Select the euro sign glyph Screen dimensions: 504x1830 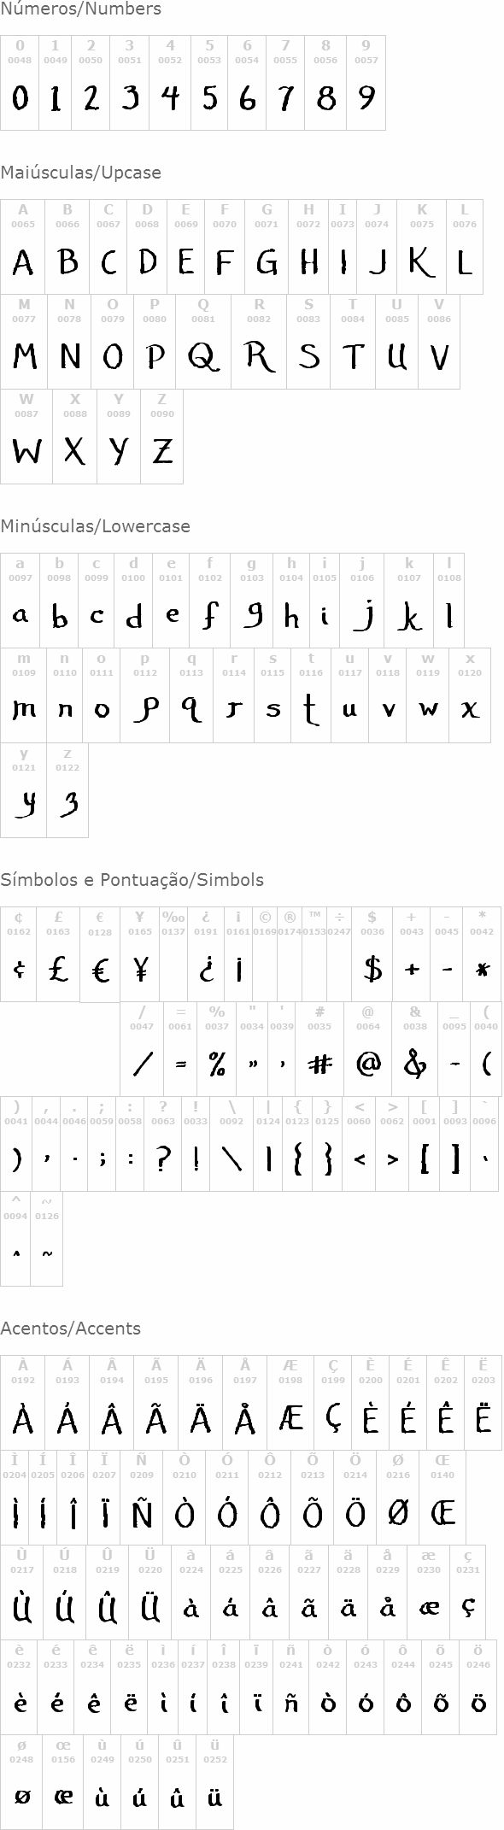100,970
